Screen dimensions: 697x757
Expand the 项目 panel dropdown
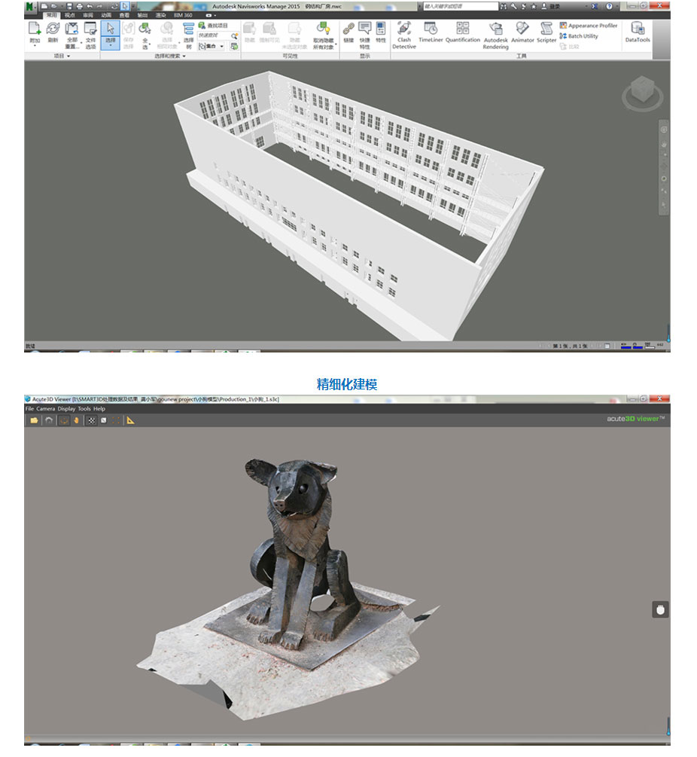point(68,56)
